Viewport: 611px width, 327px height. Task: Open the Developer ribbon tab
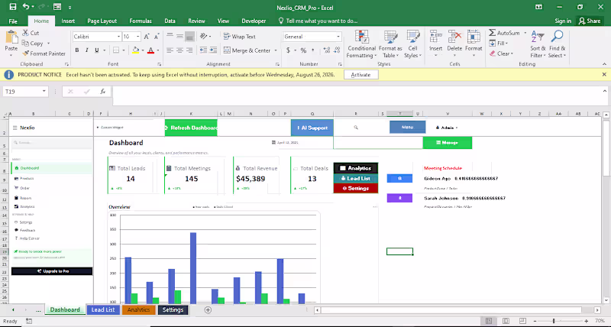[254, 21]
